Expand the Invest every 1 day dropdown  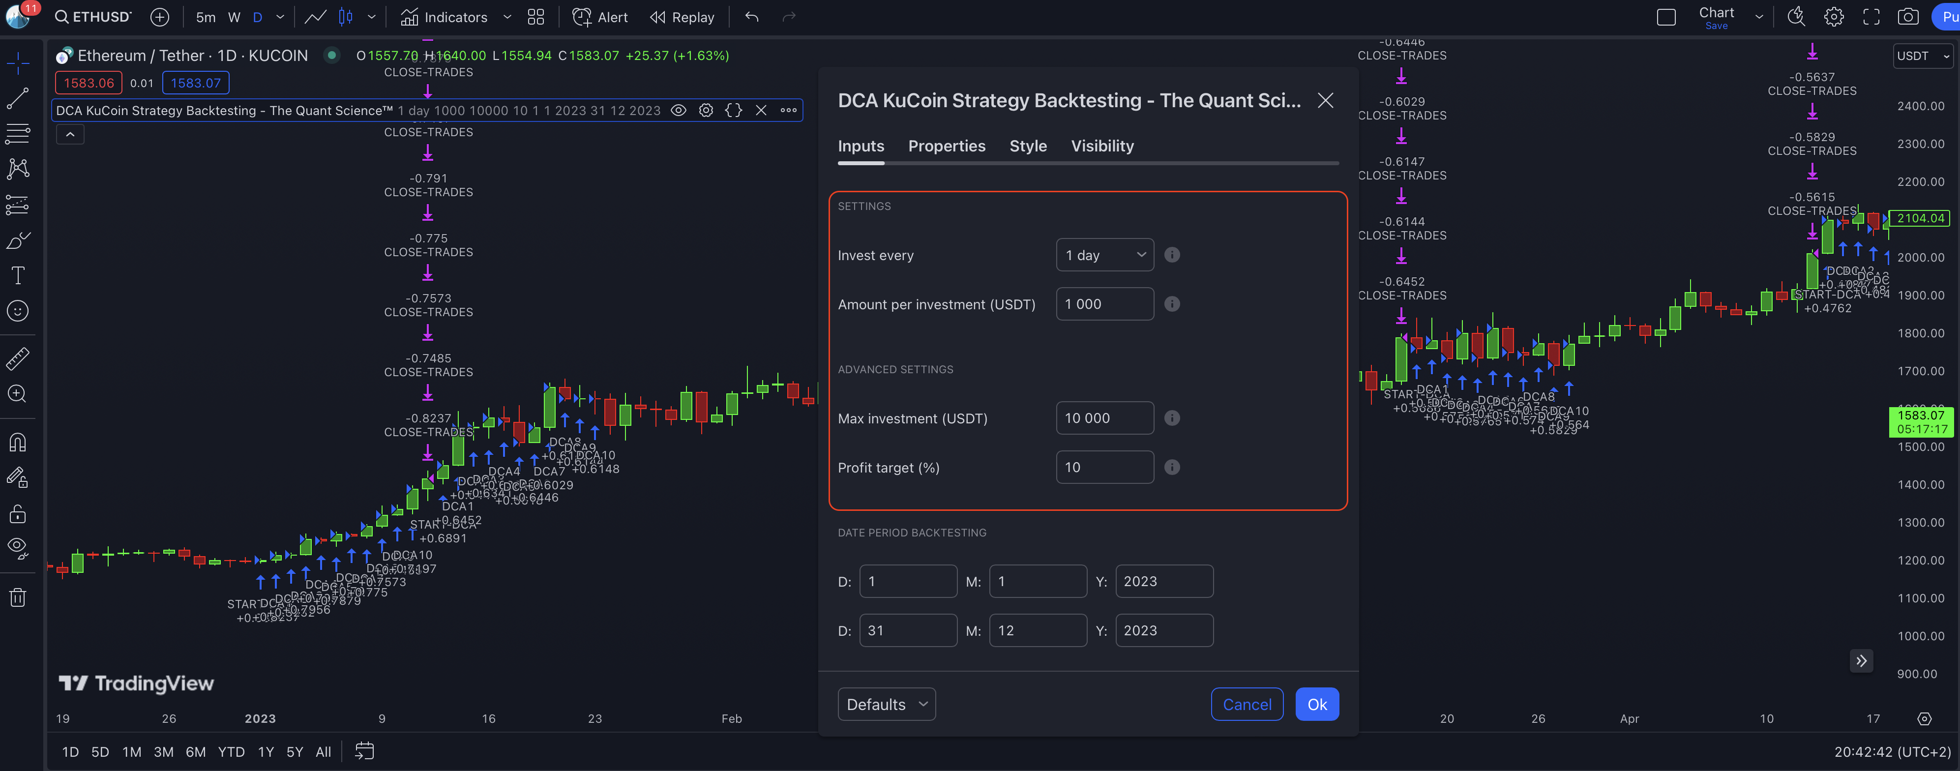[1104, 255]
